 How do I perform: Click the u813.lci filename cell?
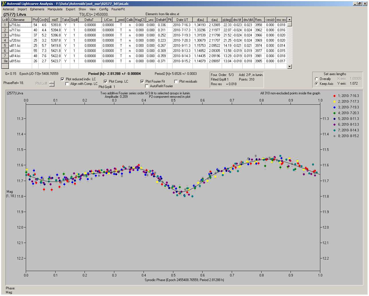tap(20, 51)
